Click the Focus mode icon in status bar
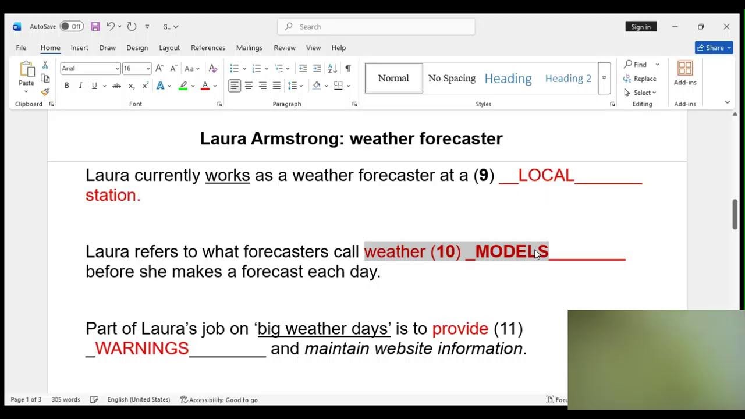Screen dimensions: 745x419 point(556,400)
